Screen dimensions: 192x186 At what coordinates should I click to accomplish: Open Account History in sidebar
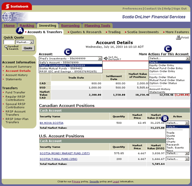[17, 75]
